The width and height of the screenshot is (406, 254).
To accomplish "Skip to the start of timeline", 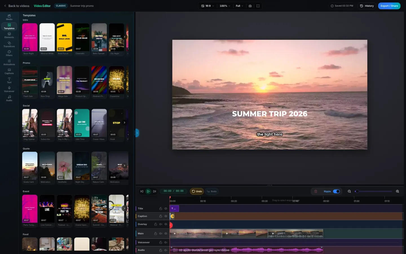I will pyautogui.click(x=142, y=191).
